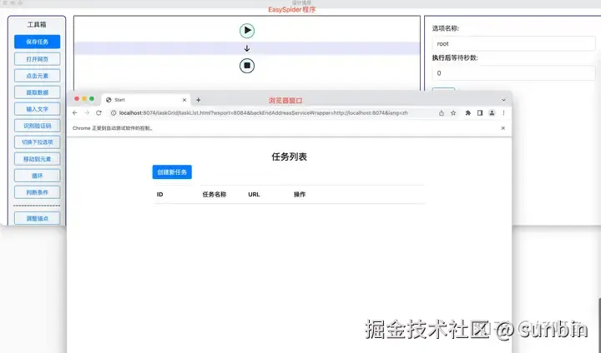Click the 任务列表 heading
The width and height of the screenshot is (601, 353).
point(289,157)
